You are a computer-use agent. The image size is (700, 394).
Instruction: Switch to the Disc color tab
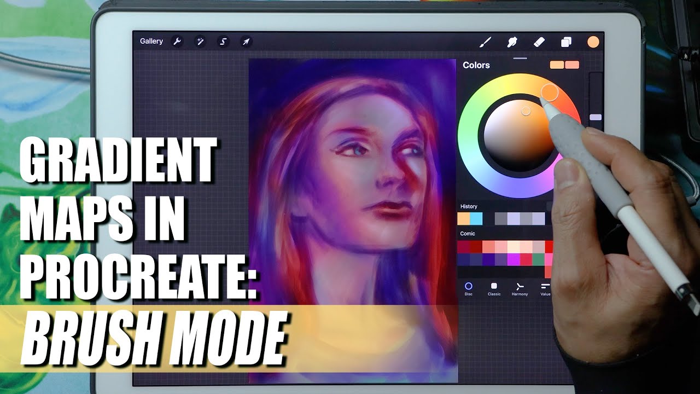pyautogui.click(x=469, y=289)
